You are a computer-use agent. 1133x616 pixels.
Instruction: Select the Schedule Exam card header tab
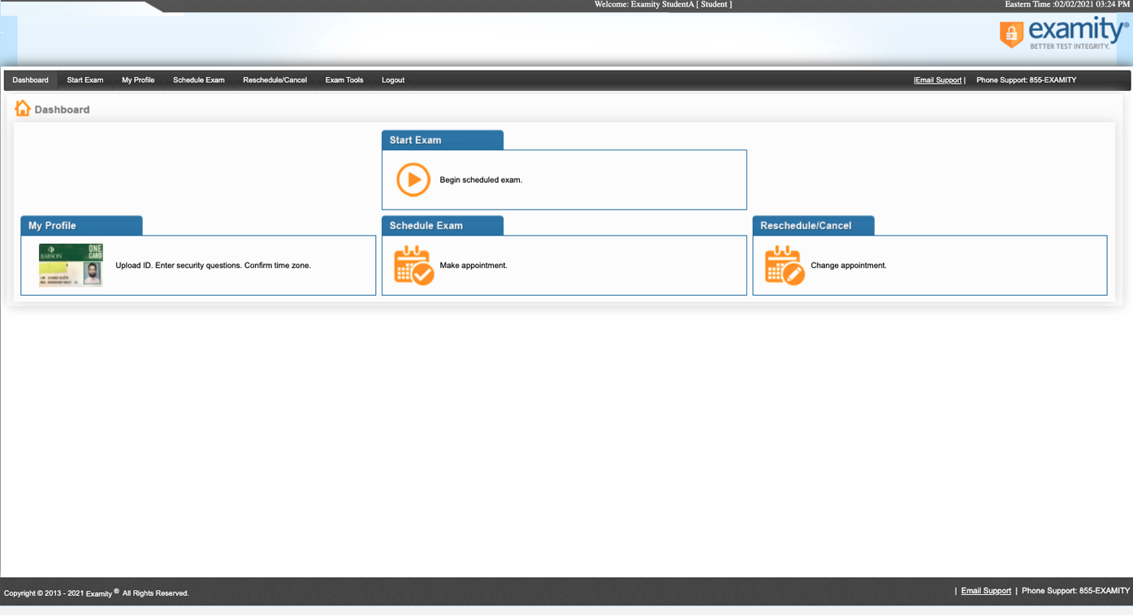click(x=443, y=225)
